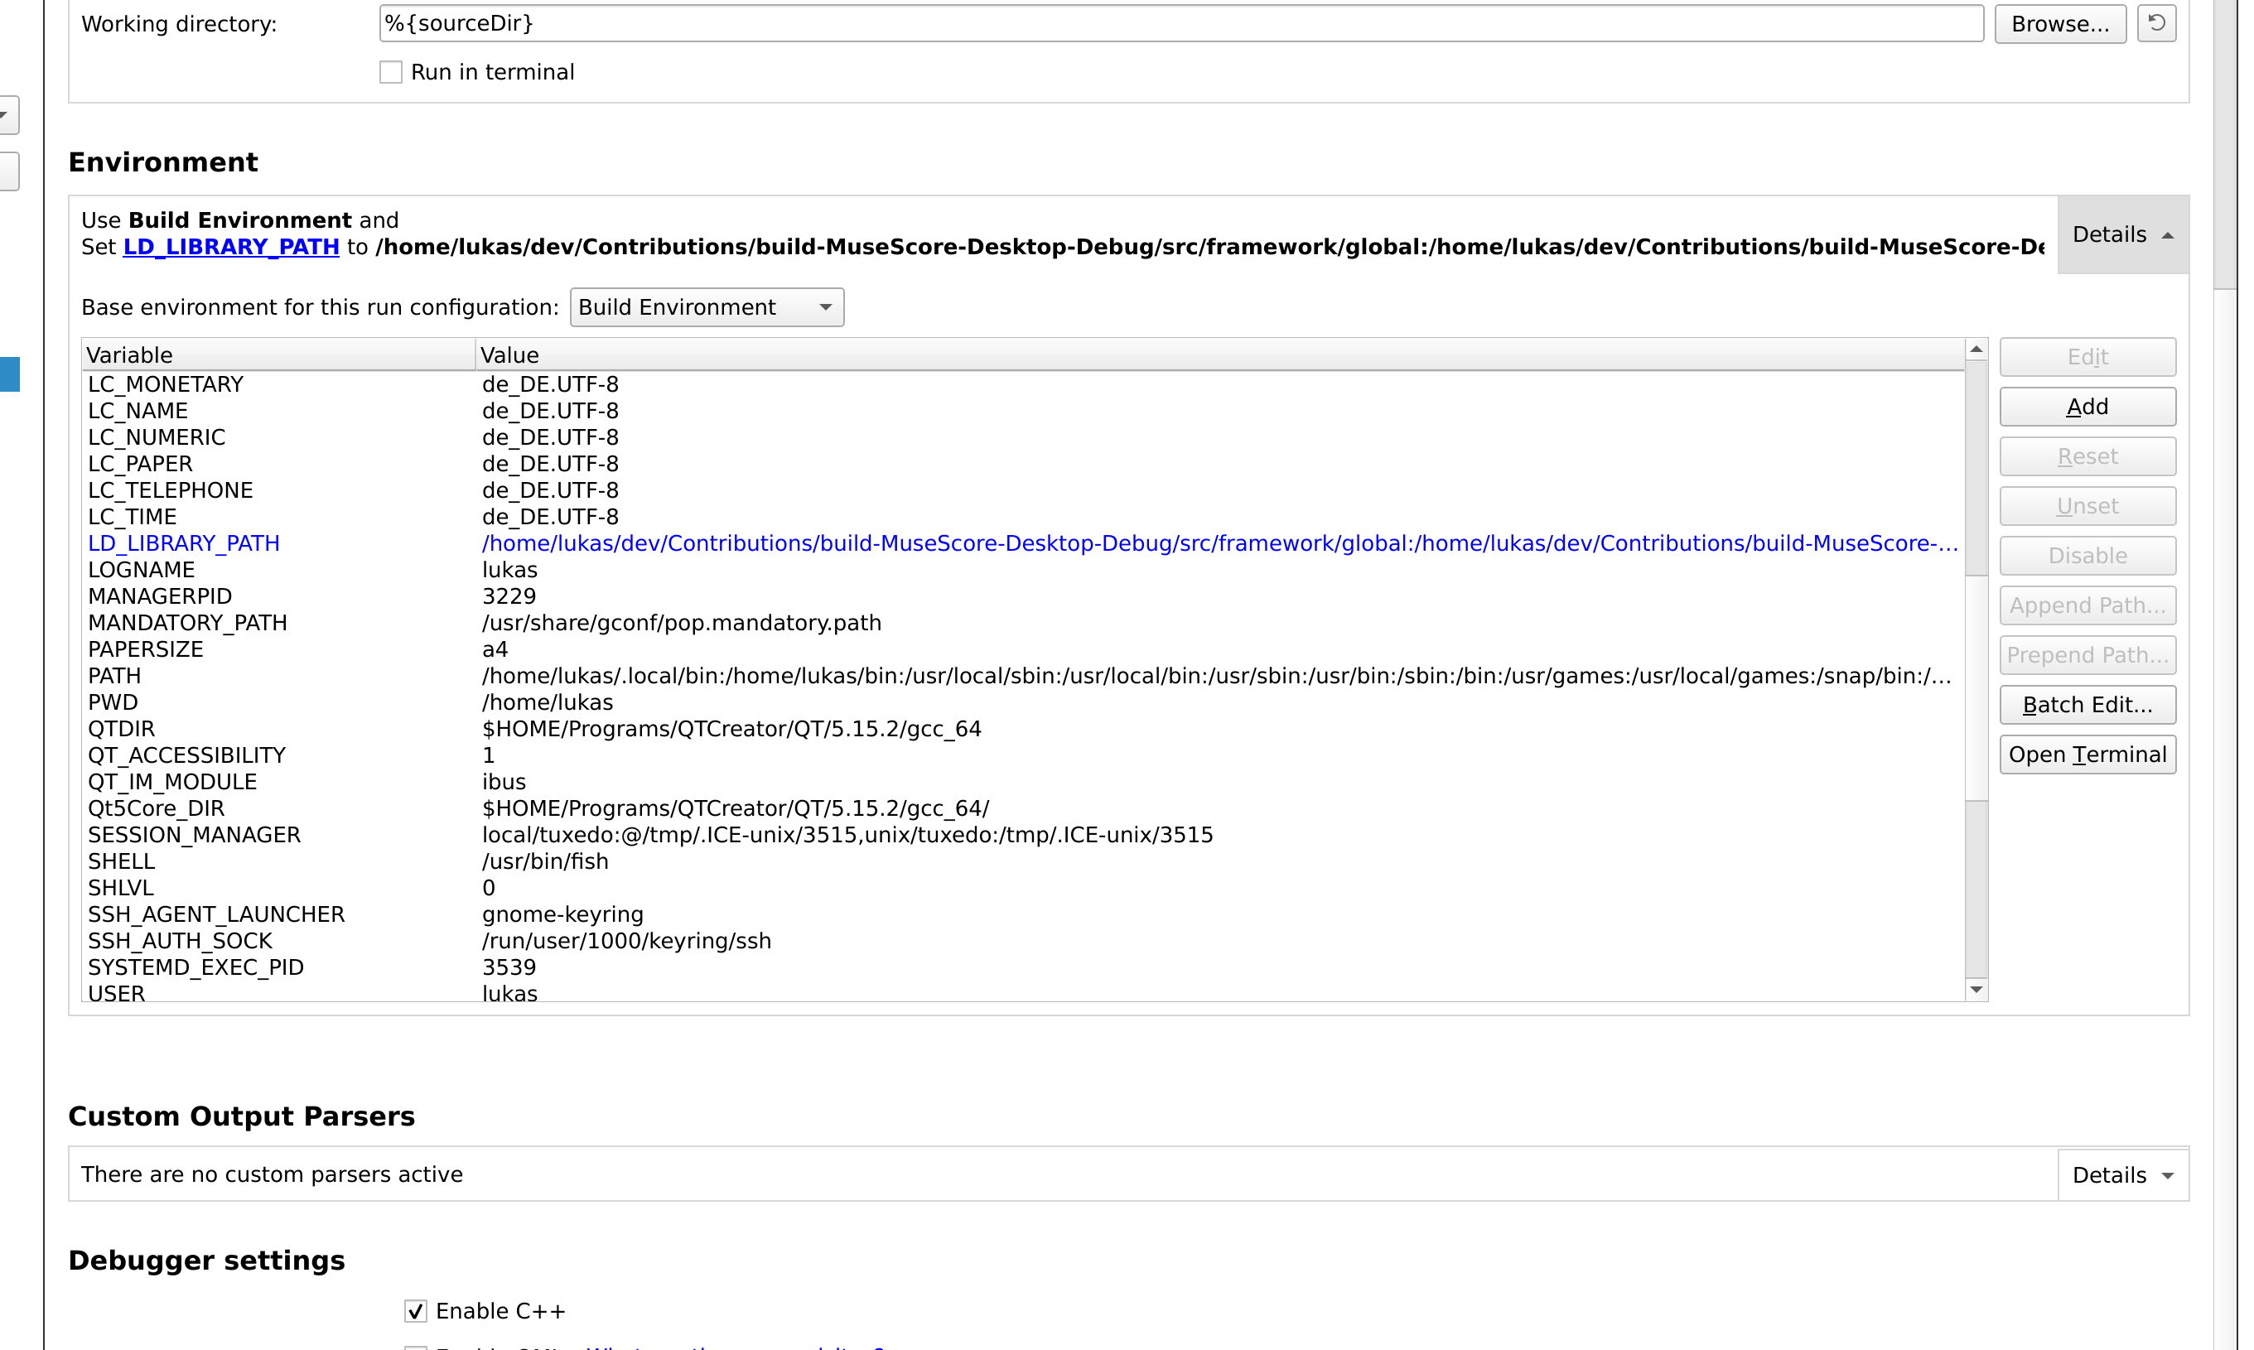Click the Variable column header
The width and height of the screenshot is (2254, 1350).
click(x=273, y=354)
